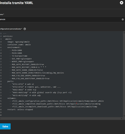Screen dimensions: 125x134
Task: Click the services: line in YAML editor
Action: coord(8,36)
